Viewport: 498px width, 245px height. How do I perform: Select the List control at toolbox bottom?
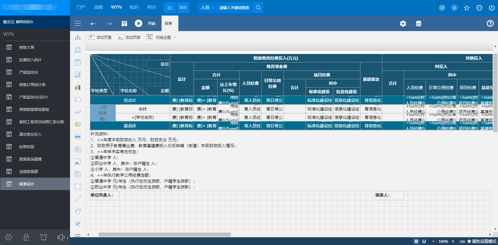click(78, 235)
